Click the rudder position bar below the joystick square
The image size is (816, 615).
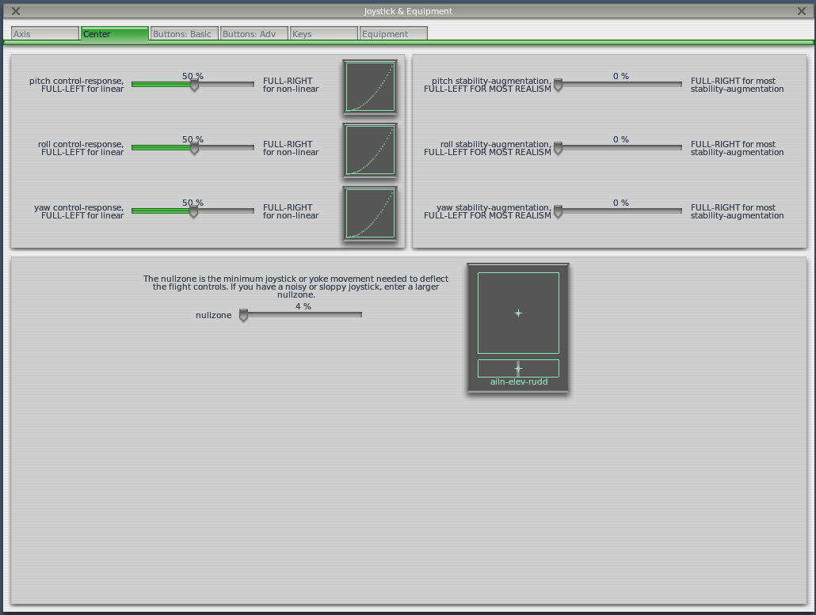(x=517, y=368)
